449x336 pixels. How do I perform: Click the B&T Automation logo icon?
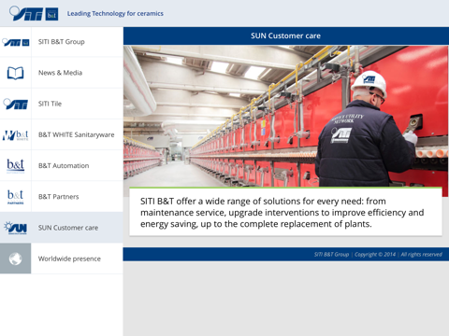pos(16,166)
